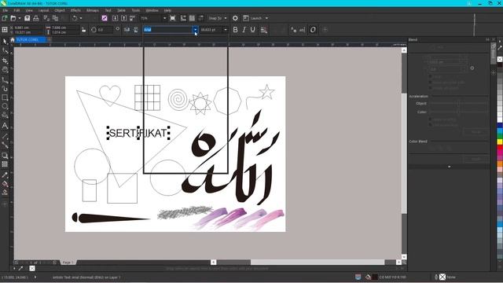This screenshot has height=283, width=503.
Task: Select the Artistic Media tool
Action: coord(5,88)
